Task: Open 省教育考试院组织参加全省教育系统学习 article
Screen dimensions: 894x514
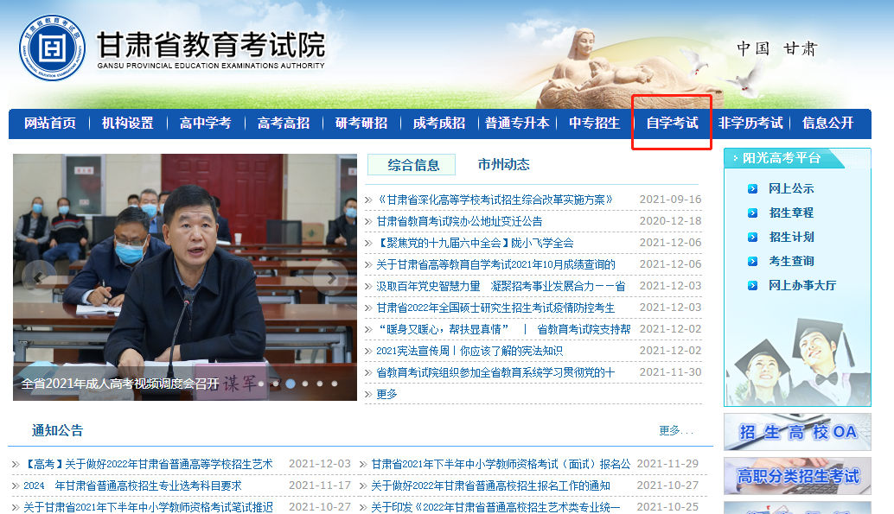Action: pos(496,373)
